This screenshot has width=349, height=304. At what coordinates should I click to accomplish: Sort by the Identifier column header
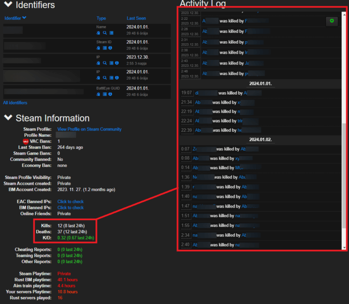tap(15, 18)
